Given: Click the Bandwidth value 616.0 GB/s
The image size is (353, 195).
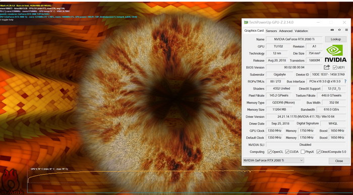Looking at the screenshot, I should pos(331,109).
